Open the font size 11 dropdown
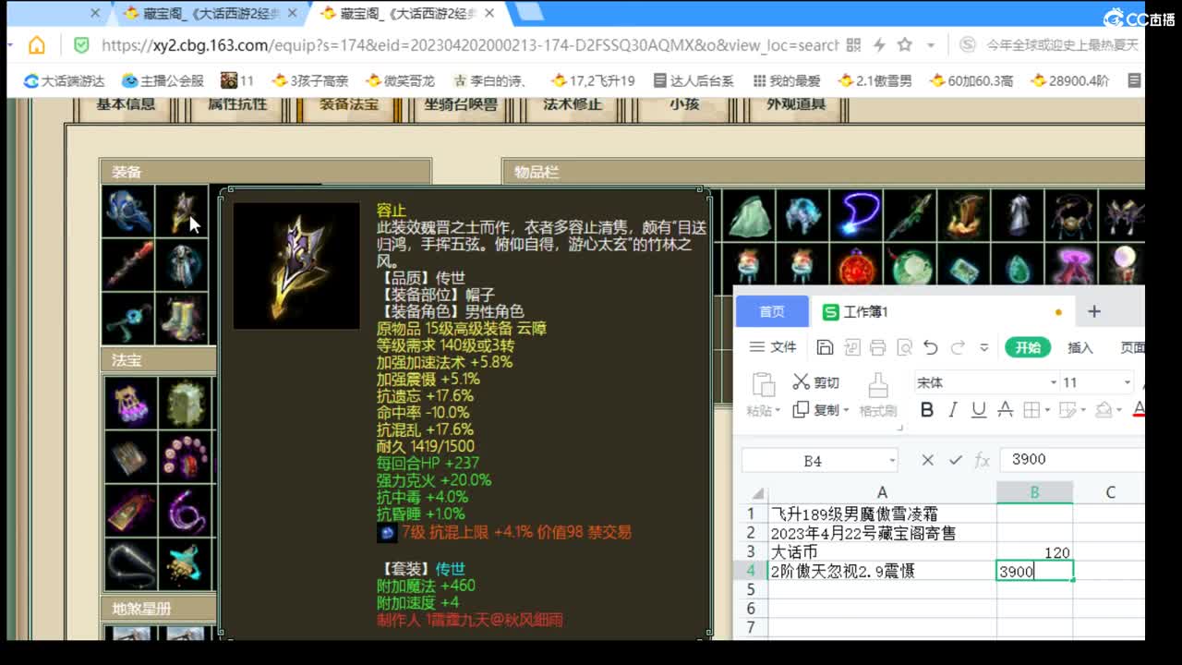The image size is (1182, 665). [1127, 382]
